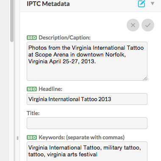161x161 pixels.
Task: Click the scrollbar track below the thumb
Action: click(12, 99)
